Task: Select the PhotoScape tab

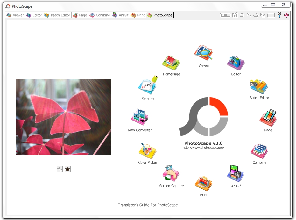Action: click(x=160, y=15)
